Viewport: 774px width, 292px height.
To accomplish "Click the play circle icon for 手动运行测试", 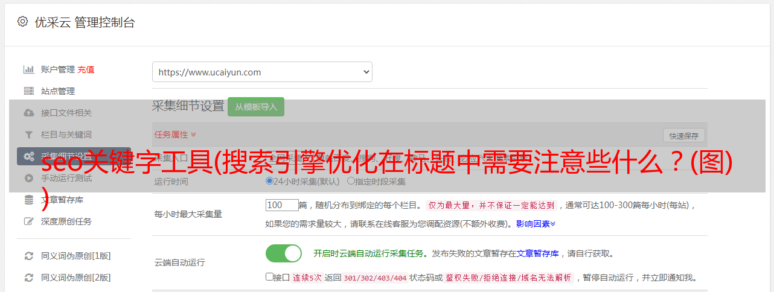I will (x=28, y=178).
